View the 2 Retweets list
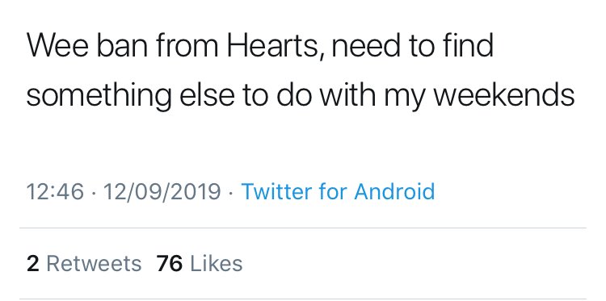Viewport: 606px width, 301px height. [84, 264]
